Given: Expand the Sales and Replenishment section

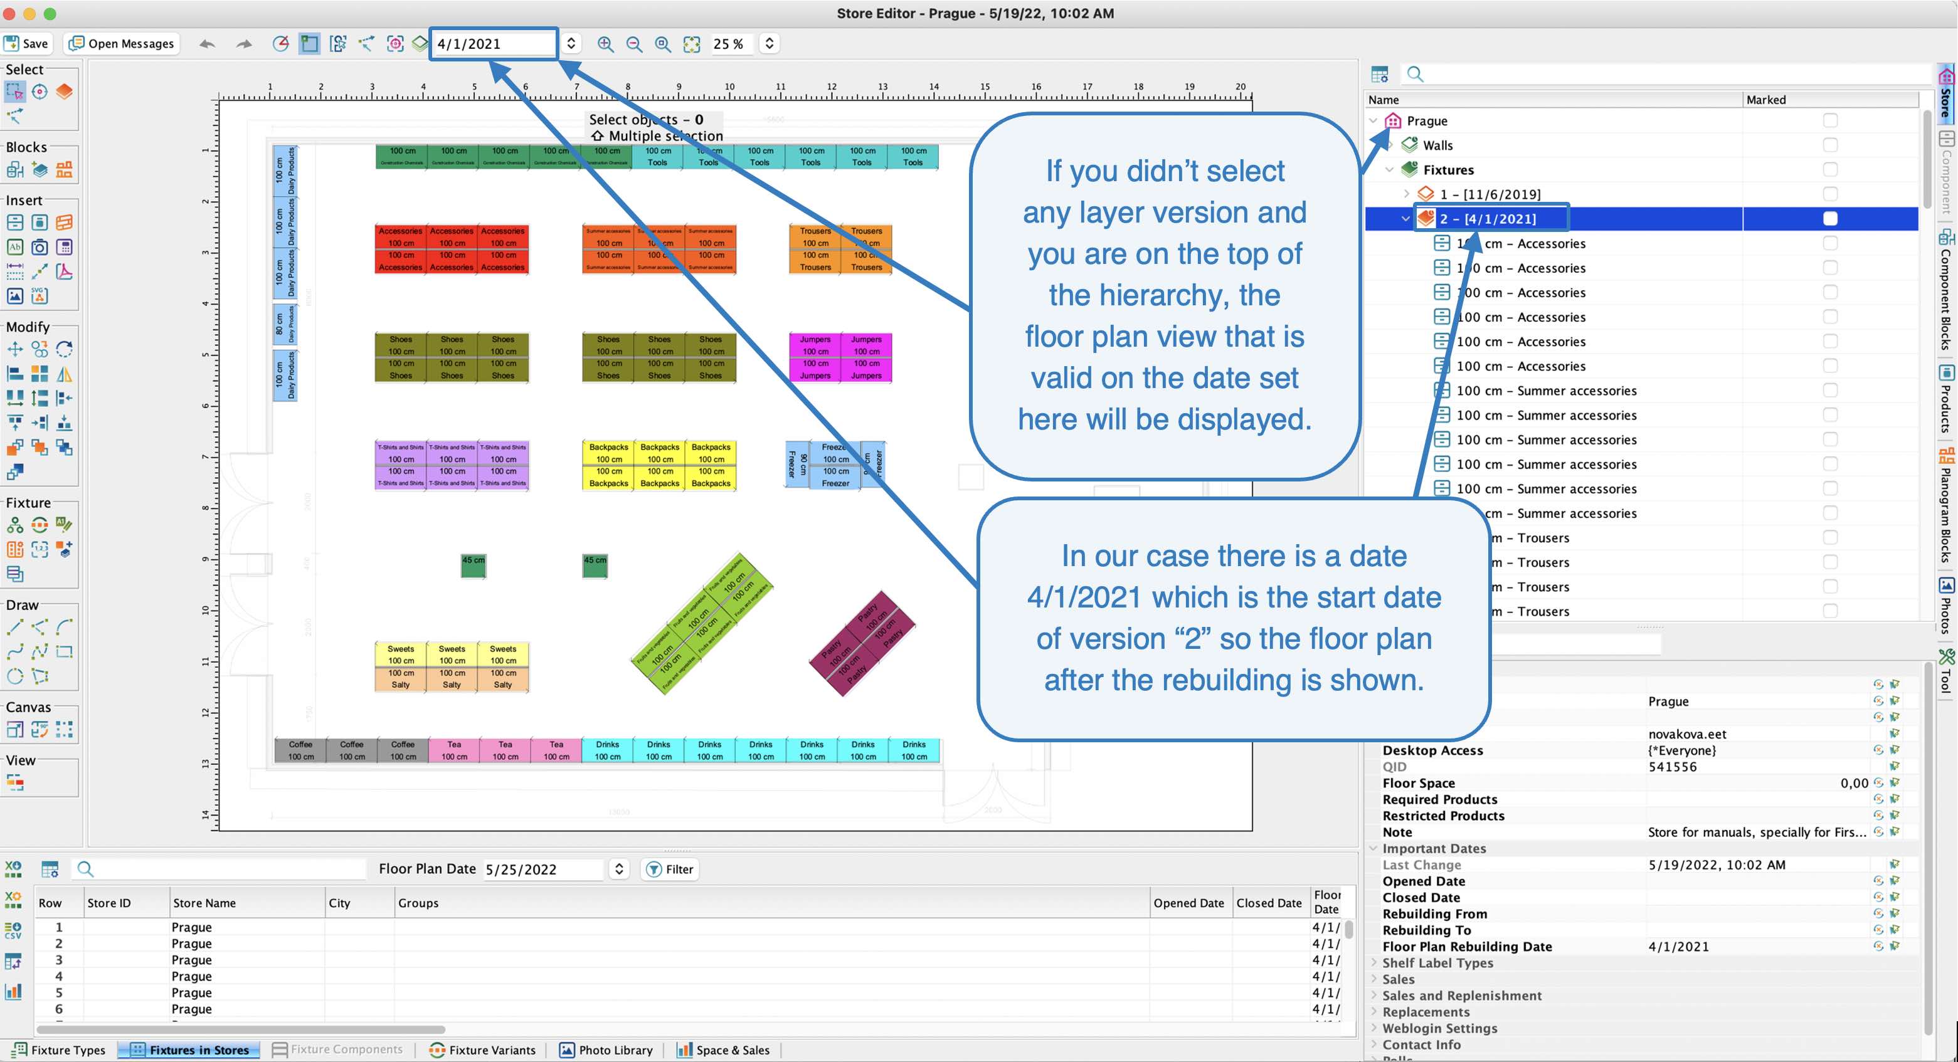Looking at the screenshot, I should (1373, 995).
